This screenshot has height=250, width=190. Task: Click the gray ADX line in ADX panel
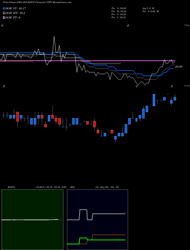(x=109, y=214)
